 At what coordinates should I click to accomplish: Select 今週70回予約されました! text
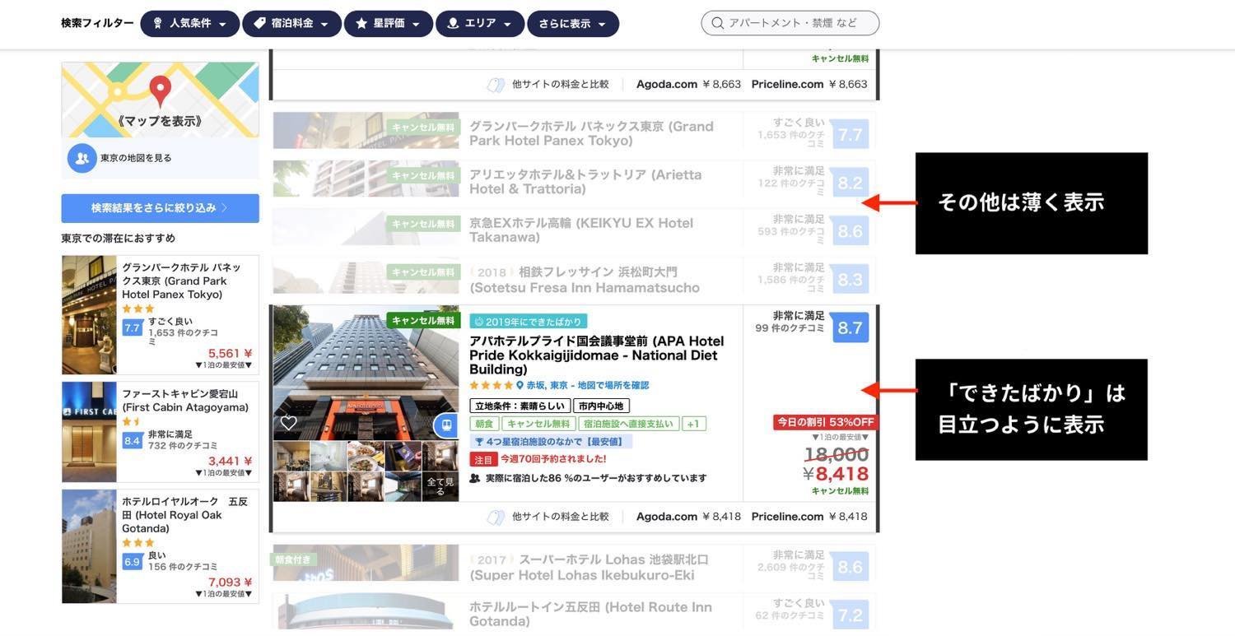click(x=553, y=459)
